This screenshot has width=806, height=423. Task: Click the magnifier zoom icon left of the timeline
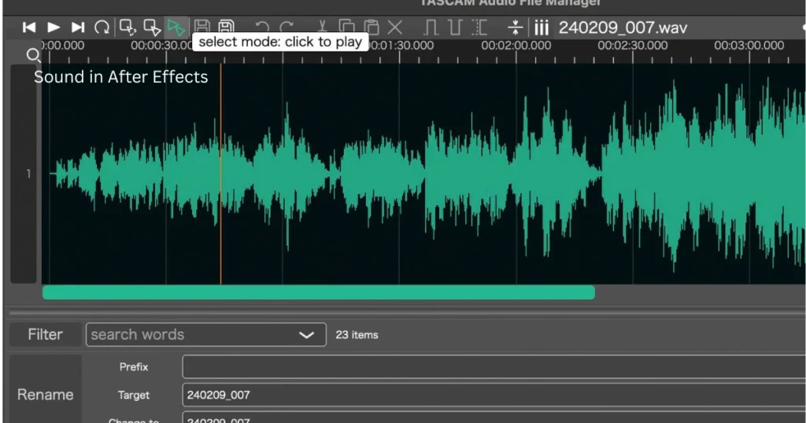[x=33, y=55]
